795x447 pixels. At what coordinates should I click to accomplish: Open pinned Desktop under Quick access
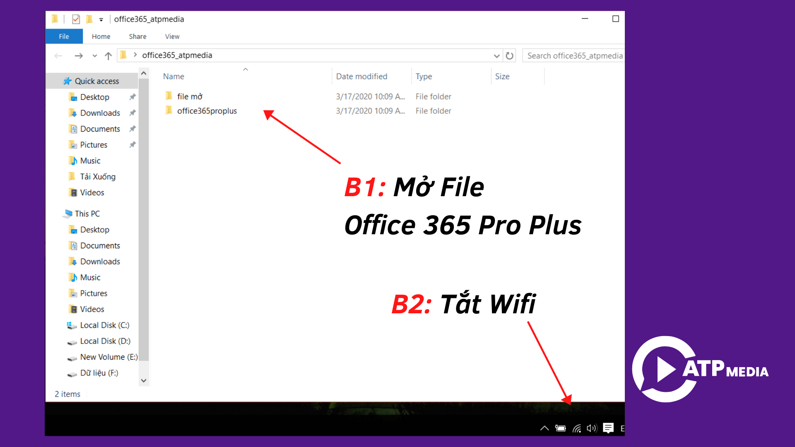click(94, 97)
